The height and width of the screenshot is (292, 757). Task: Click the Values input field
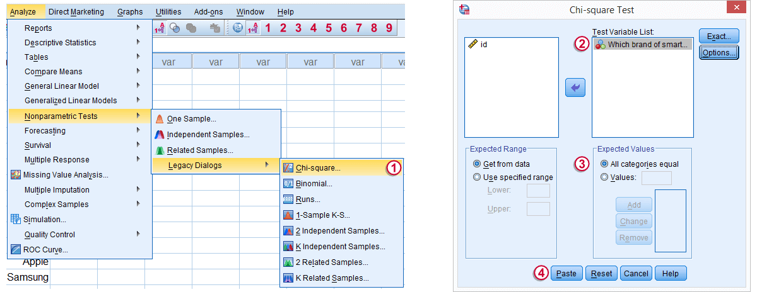tap(657, 177)
